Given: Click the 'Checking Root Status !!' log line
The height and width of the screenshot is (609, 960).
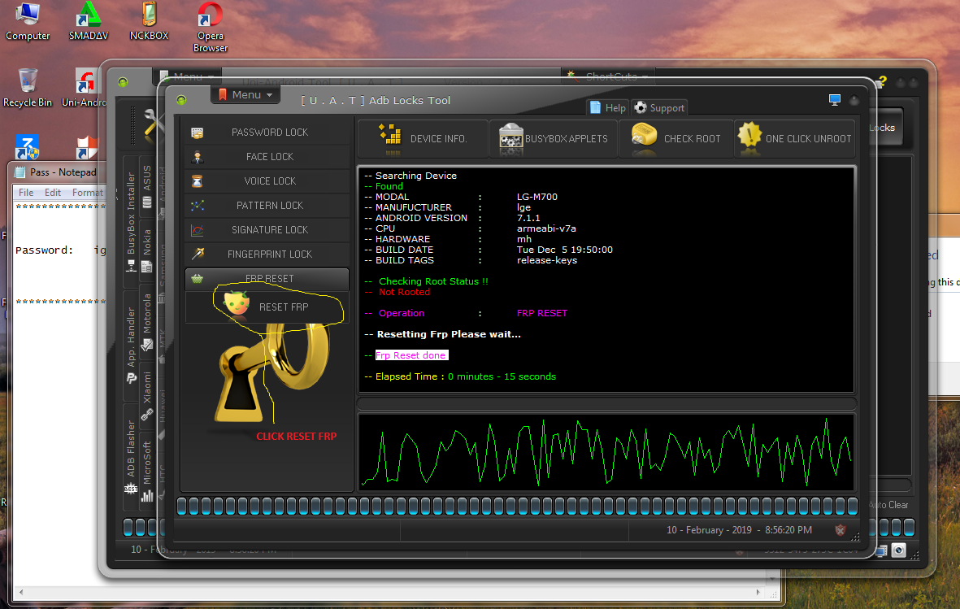Looking at the screenshot, I should [x=433, y=281].
